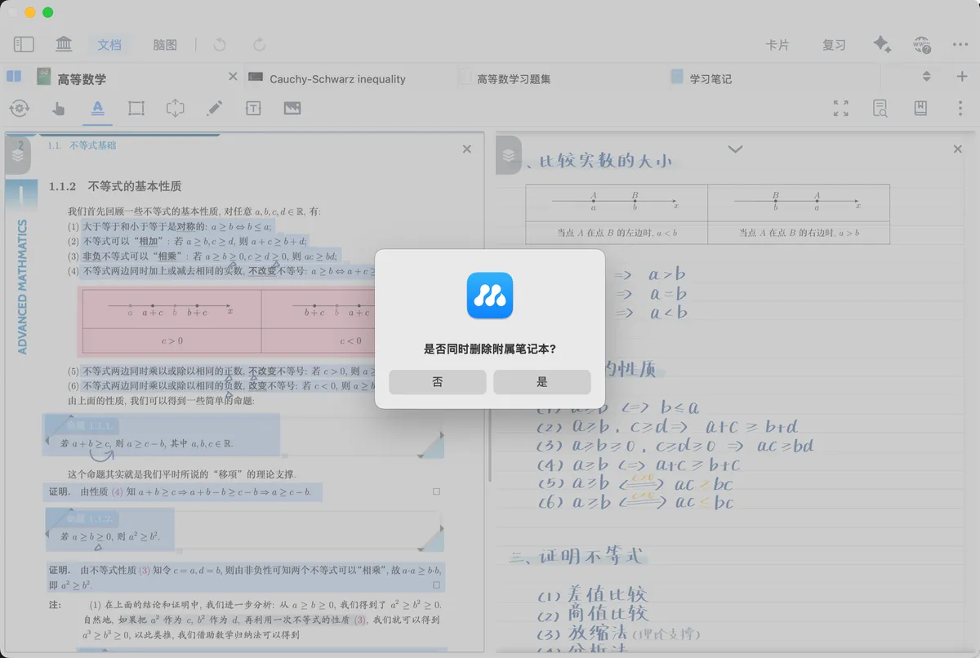Select the text box T tool
This screenshot has height=658, width=980.
(253, 108)
